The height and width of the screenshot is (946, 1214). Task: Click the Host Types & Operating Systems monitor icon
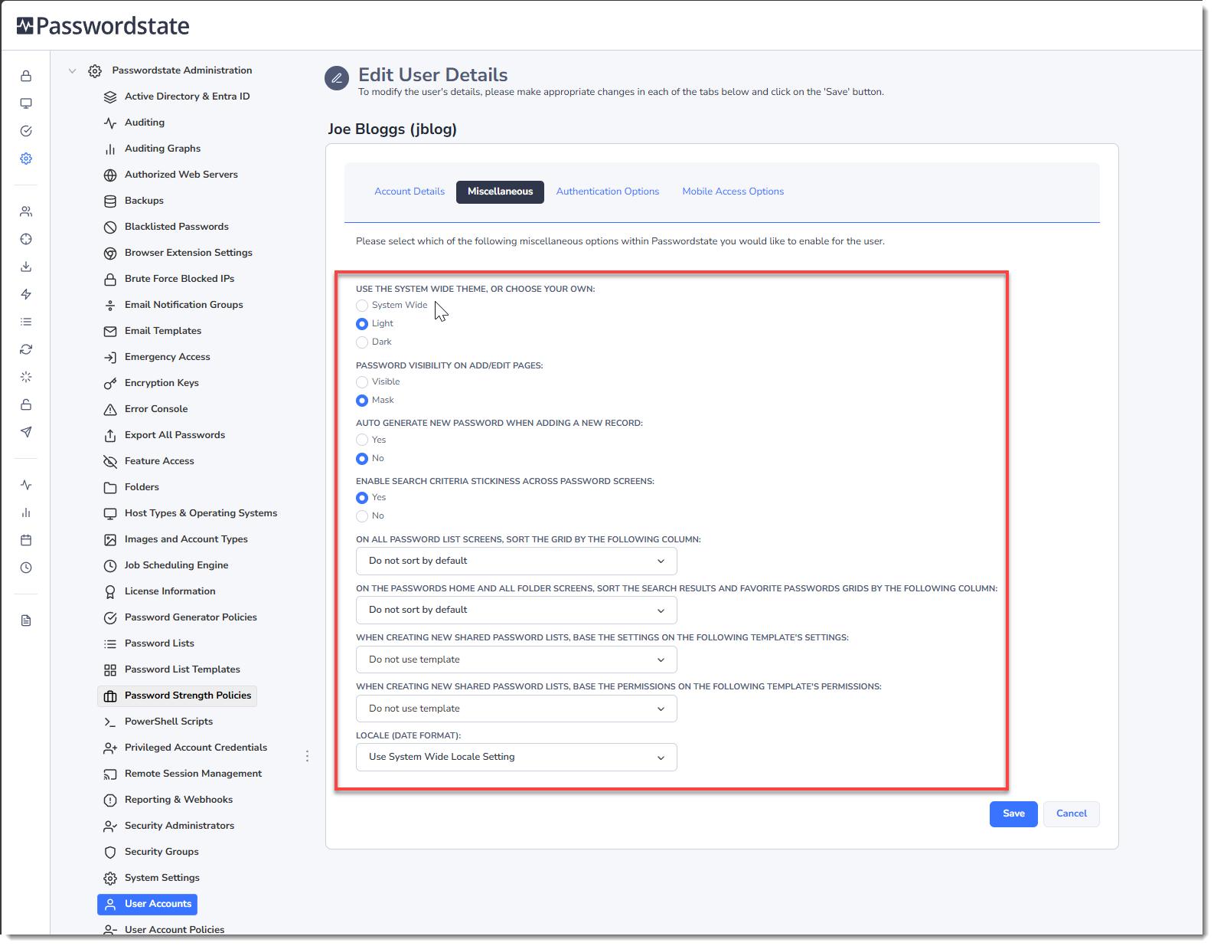110,514
